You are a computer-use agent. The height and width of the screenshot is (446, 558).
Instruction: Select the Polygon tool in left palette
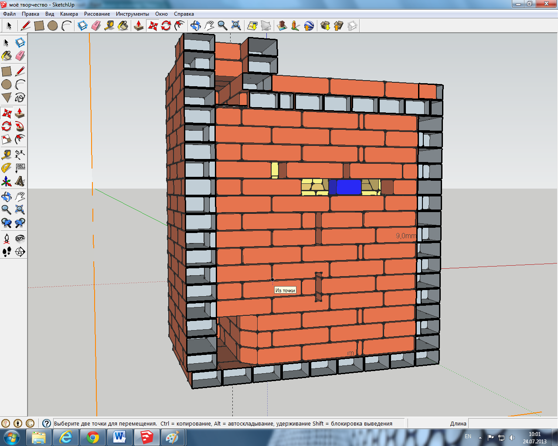(7, 98)
